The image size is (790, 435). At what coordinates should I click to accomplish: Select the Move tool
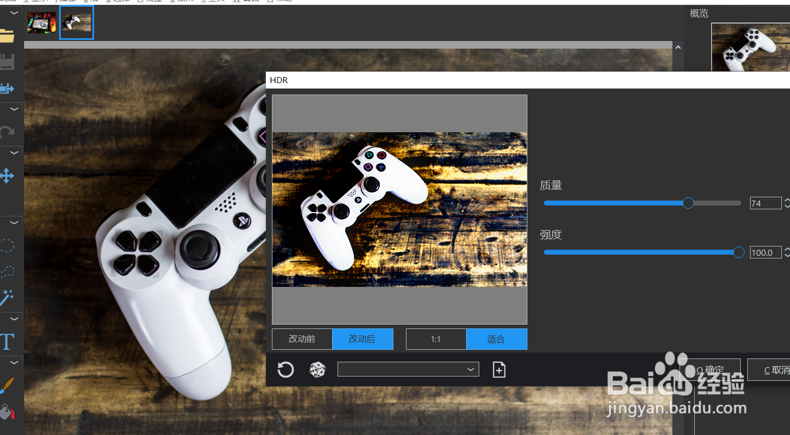coord(7,176)
